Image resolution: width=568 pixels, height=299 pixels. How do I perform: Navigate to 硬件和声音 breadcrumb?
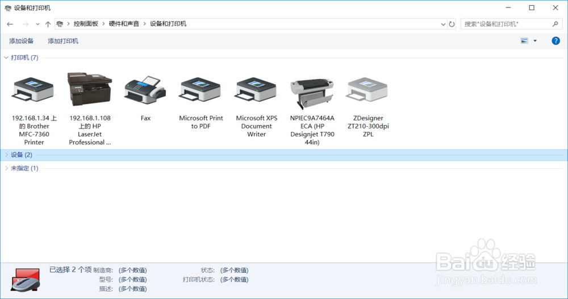coord(124,24)
